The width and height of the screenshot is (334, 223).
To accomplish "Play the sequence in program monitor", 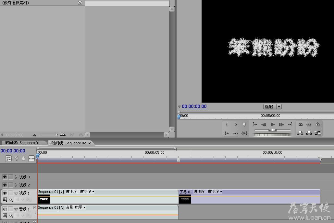I will click(273, 125).
